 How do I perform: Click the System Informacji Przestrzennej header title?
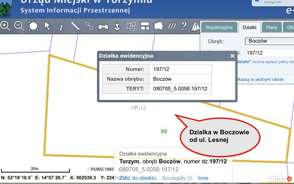point(75,10)
